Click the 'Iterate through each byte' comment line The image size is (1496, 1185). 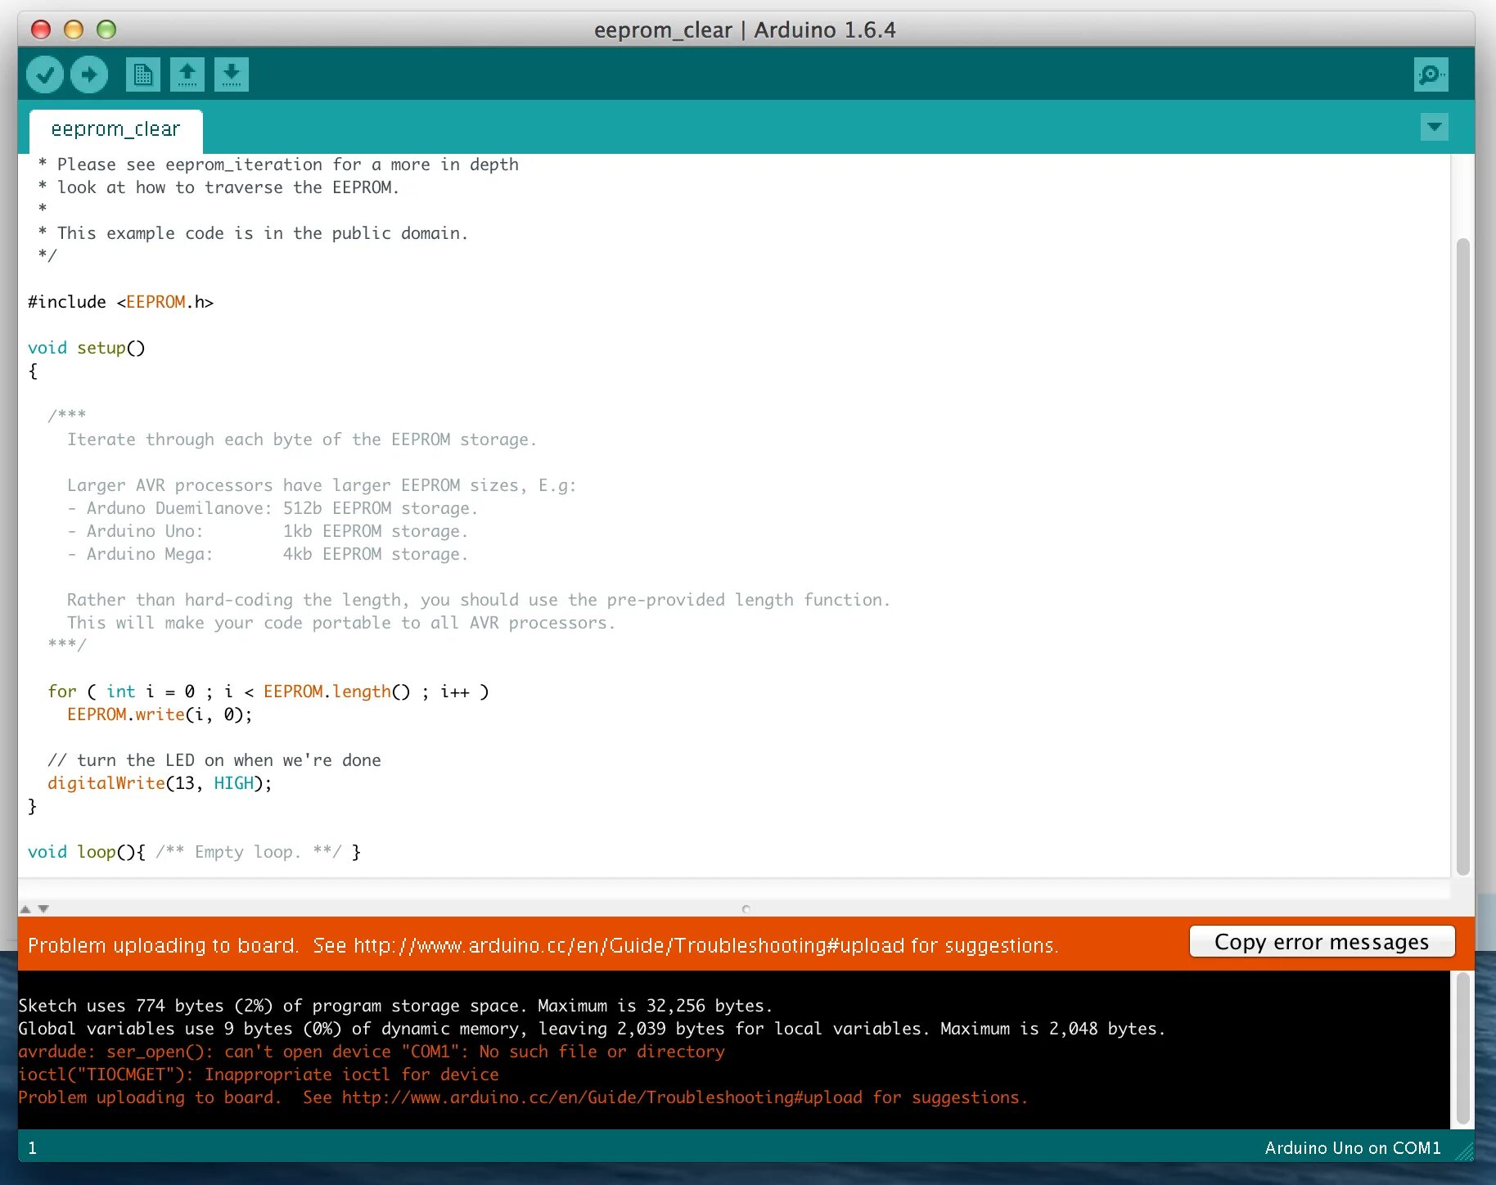[302, 439]
